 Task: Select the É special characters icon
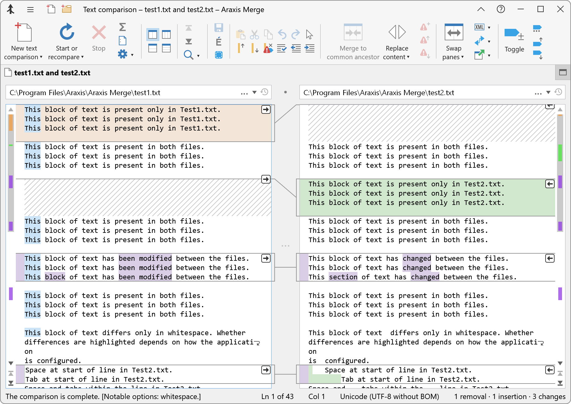[x=219, y=41]
